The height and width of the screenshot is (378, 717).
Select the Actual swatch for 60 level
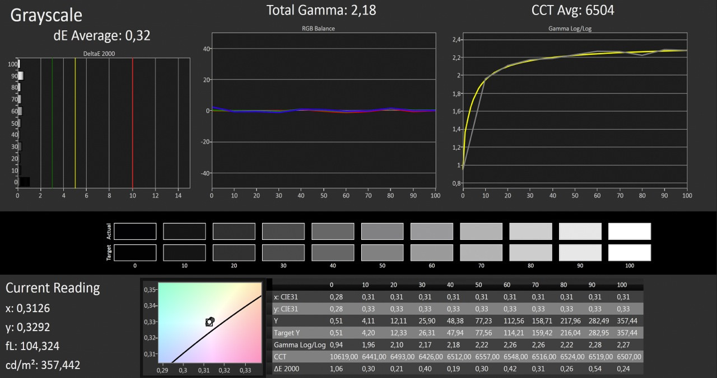(431, 231)
